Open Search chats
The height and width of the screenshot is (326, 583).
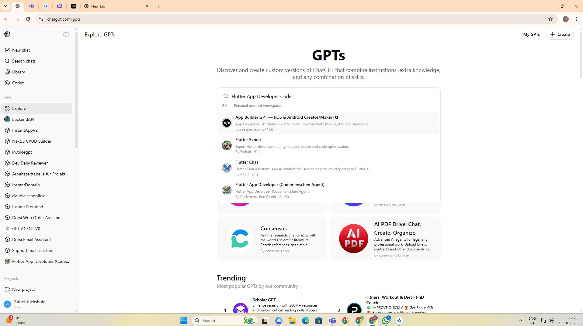click(36, 61)
